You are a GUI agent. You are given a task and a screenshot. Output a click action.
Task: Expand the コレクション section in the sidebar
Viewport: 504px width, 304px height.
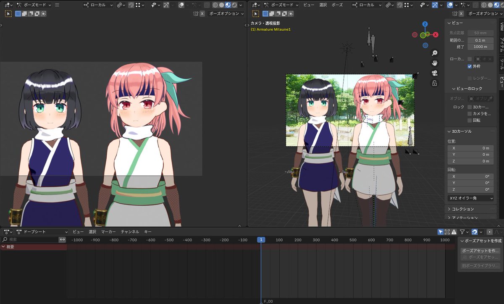coord(462,209)
